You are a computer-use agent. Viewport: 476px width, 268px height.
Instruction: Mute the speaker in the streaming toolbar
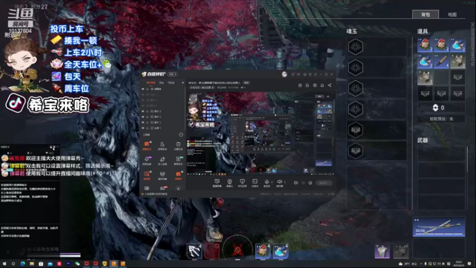[x=279, y=183]
